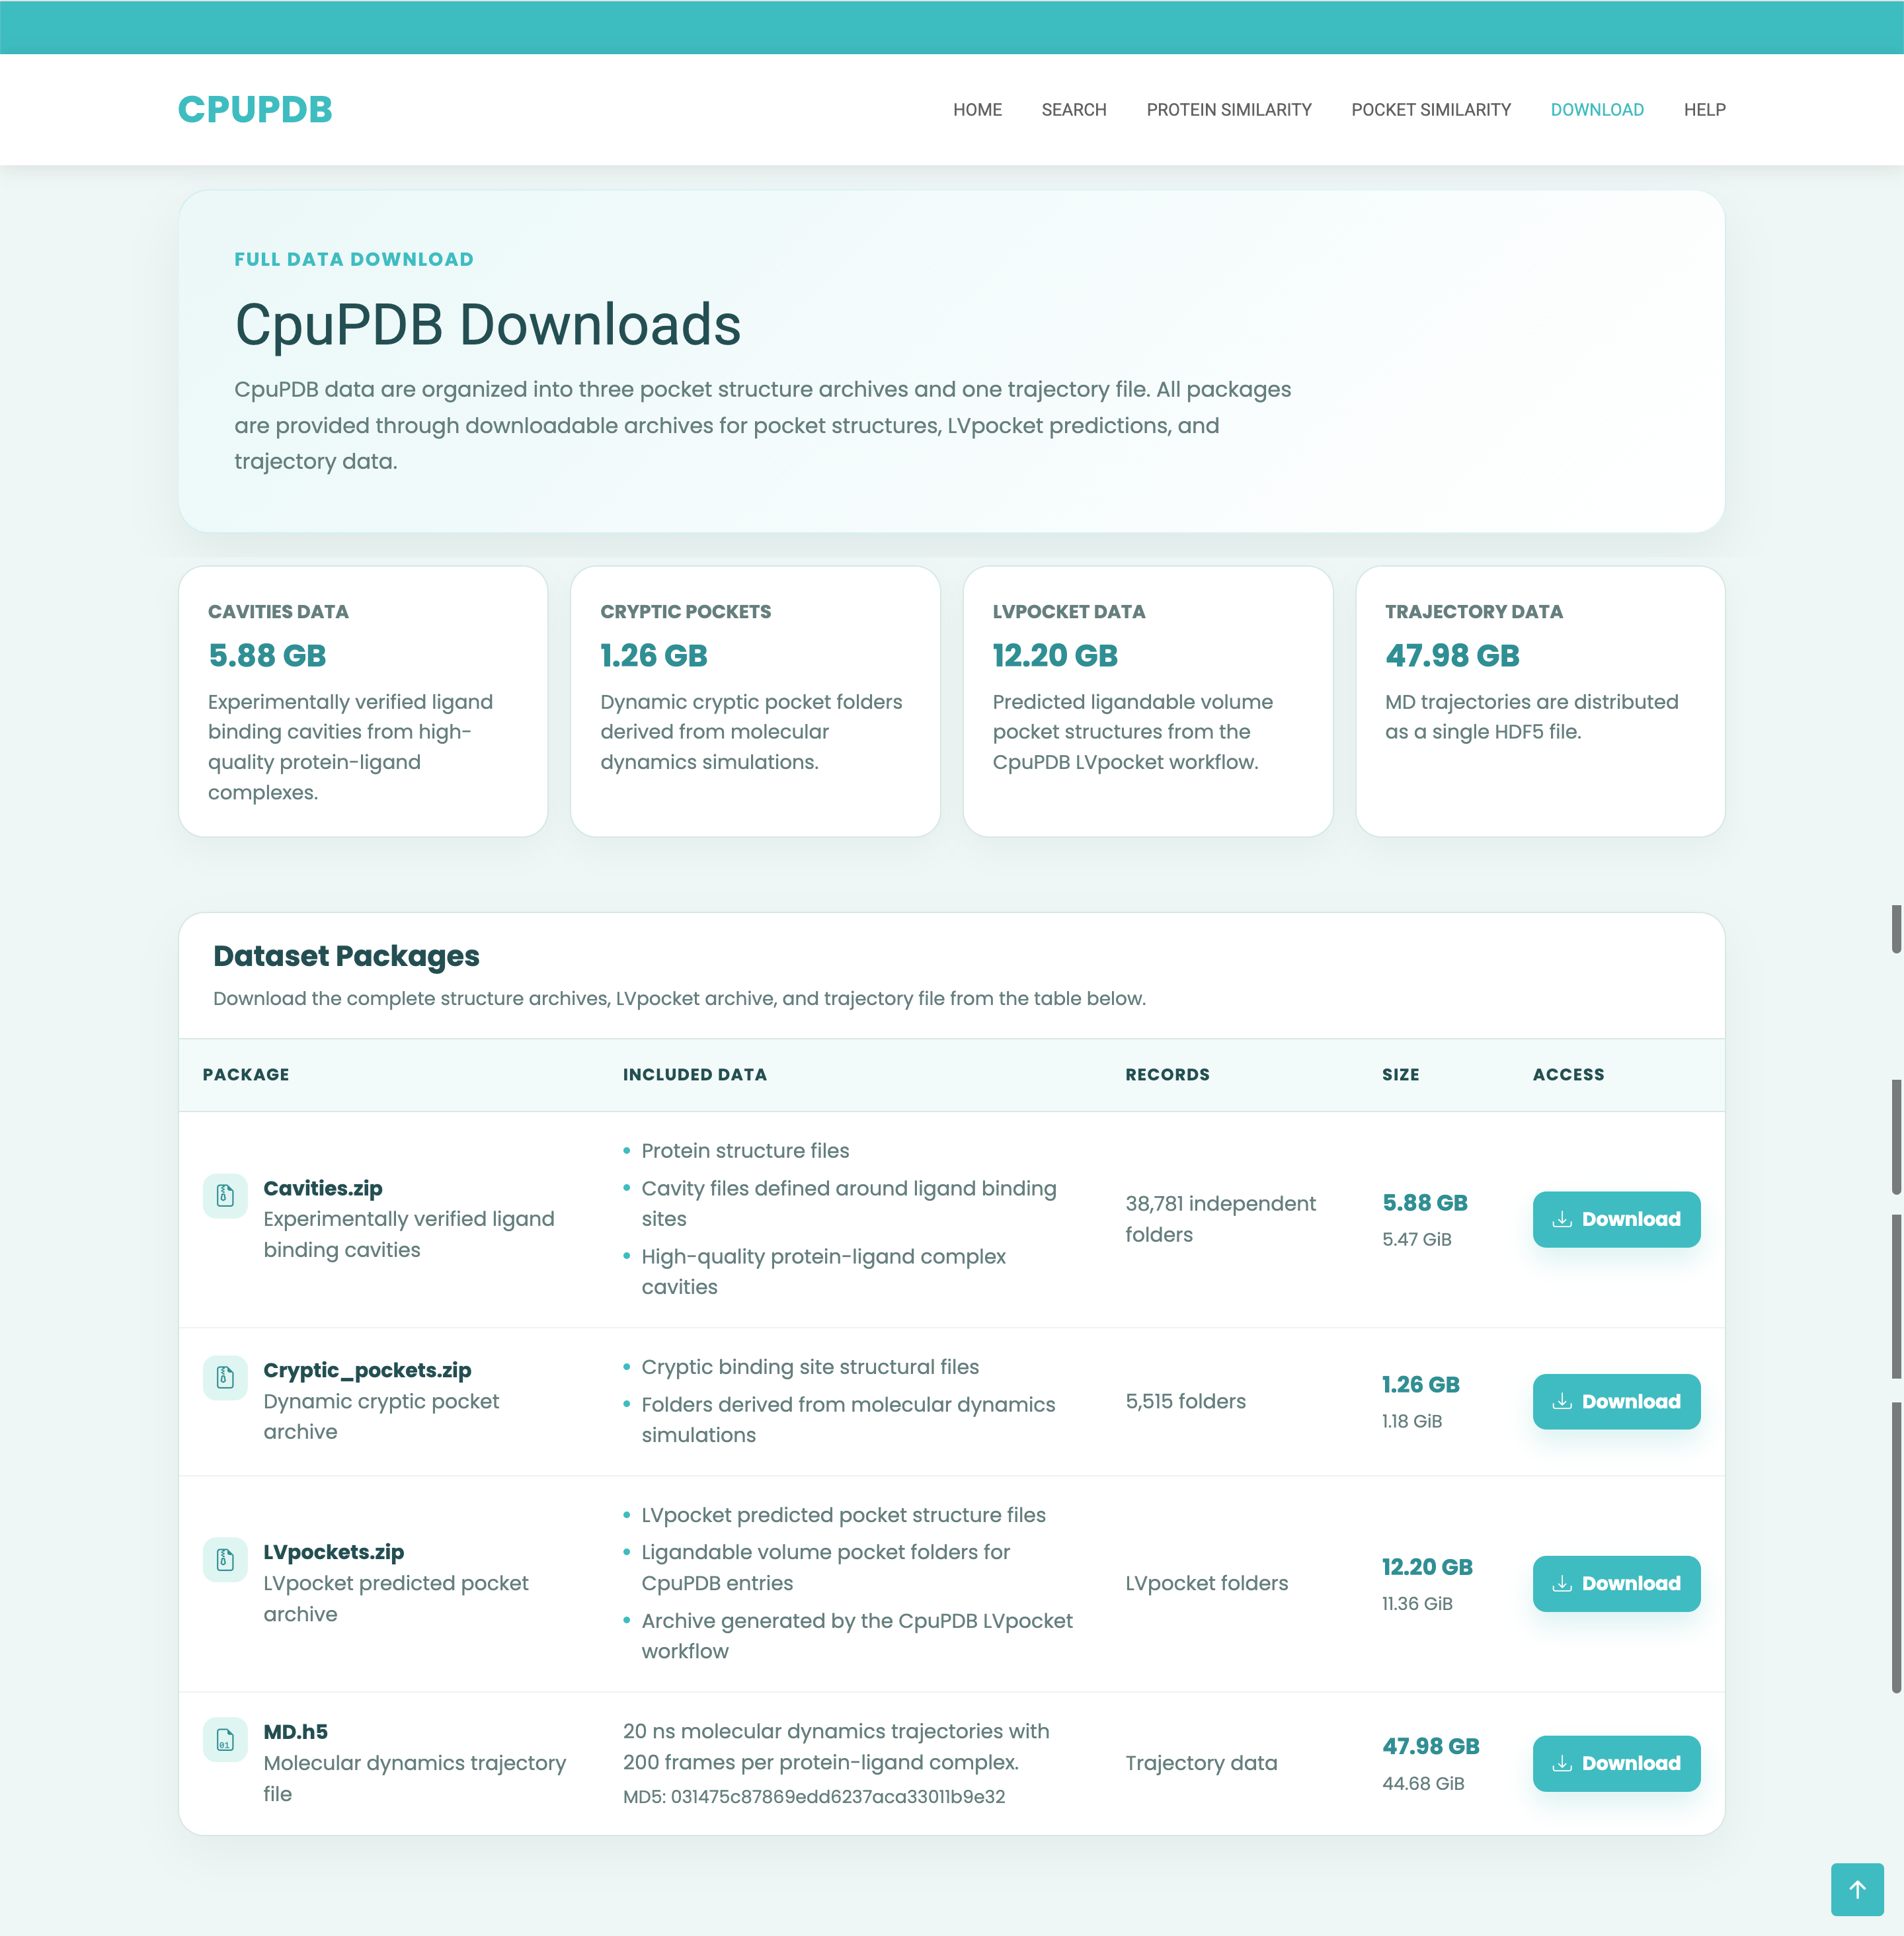Click the CAVITIES DATA summary card
Screen dimensions: 1904x1936
pos(363,701)
